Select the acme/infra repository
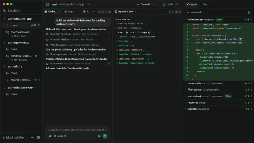This screenshot has width=254, height=143. (x=15, y=66)
